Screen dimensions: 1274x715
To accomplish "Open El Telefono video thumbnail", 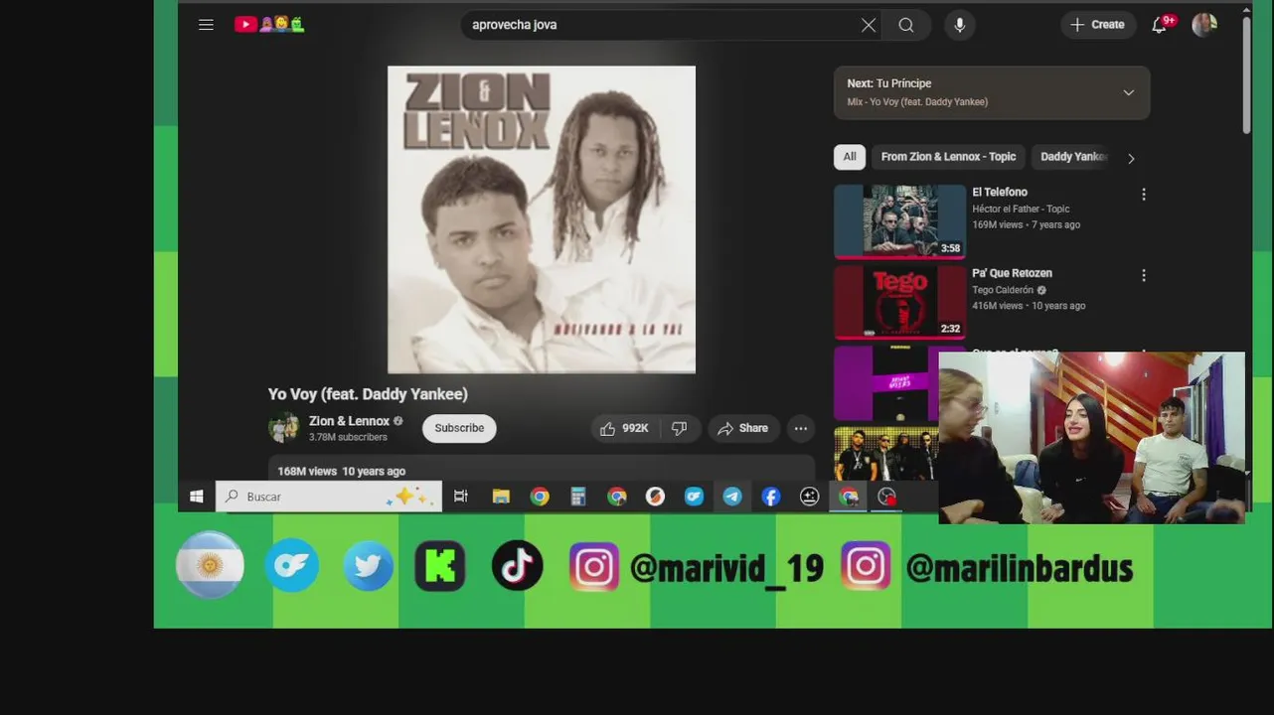I will pyautogui.click(x=899, y=221).
